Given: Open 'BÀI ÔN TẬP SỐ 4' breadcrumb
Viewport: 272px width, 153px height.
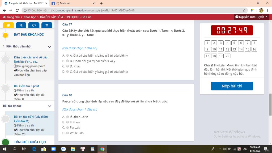Looking at the screenshot, I should click(x=66, y=17).
